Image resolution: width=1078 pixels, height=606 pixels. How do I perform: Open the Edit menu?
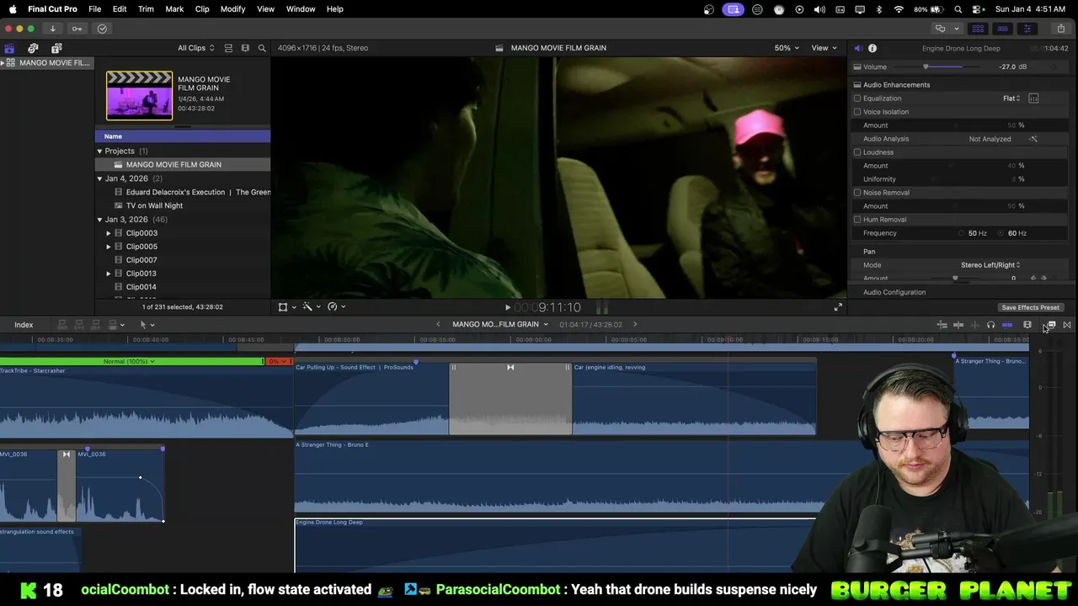coord(120,9)
